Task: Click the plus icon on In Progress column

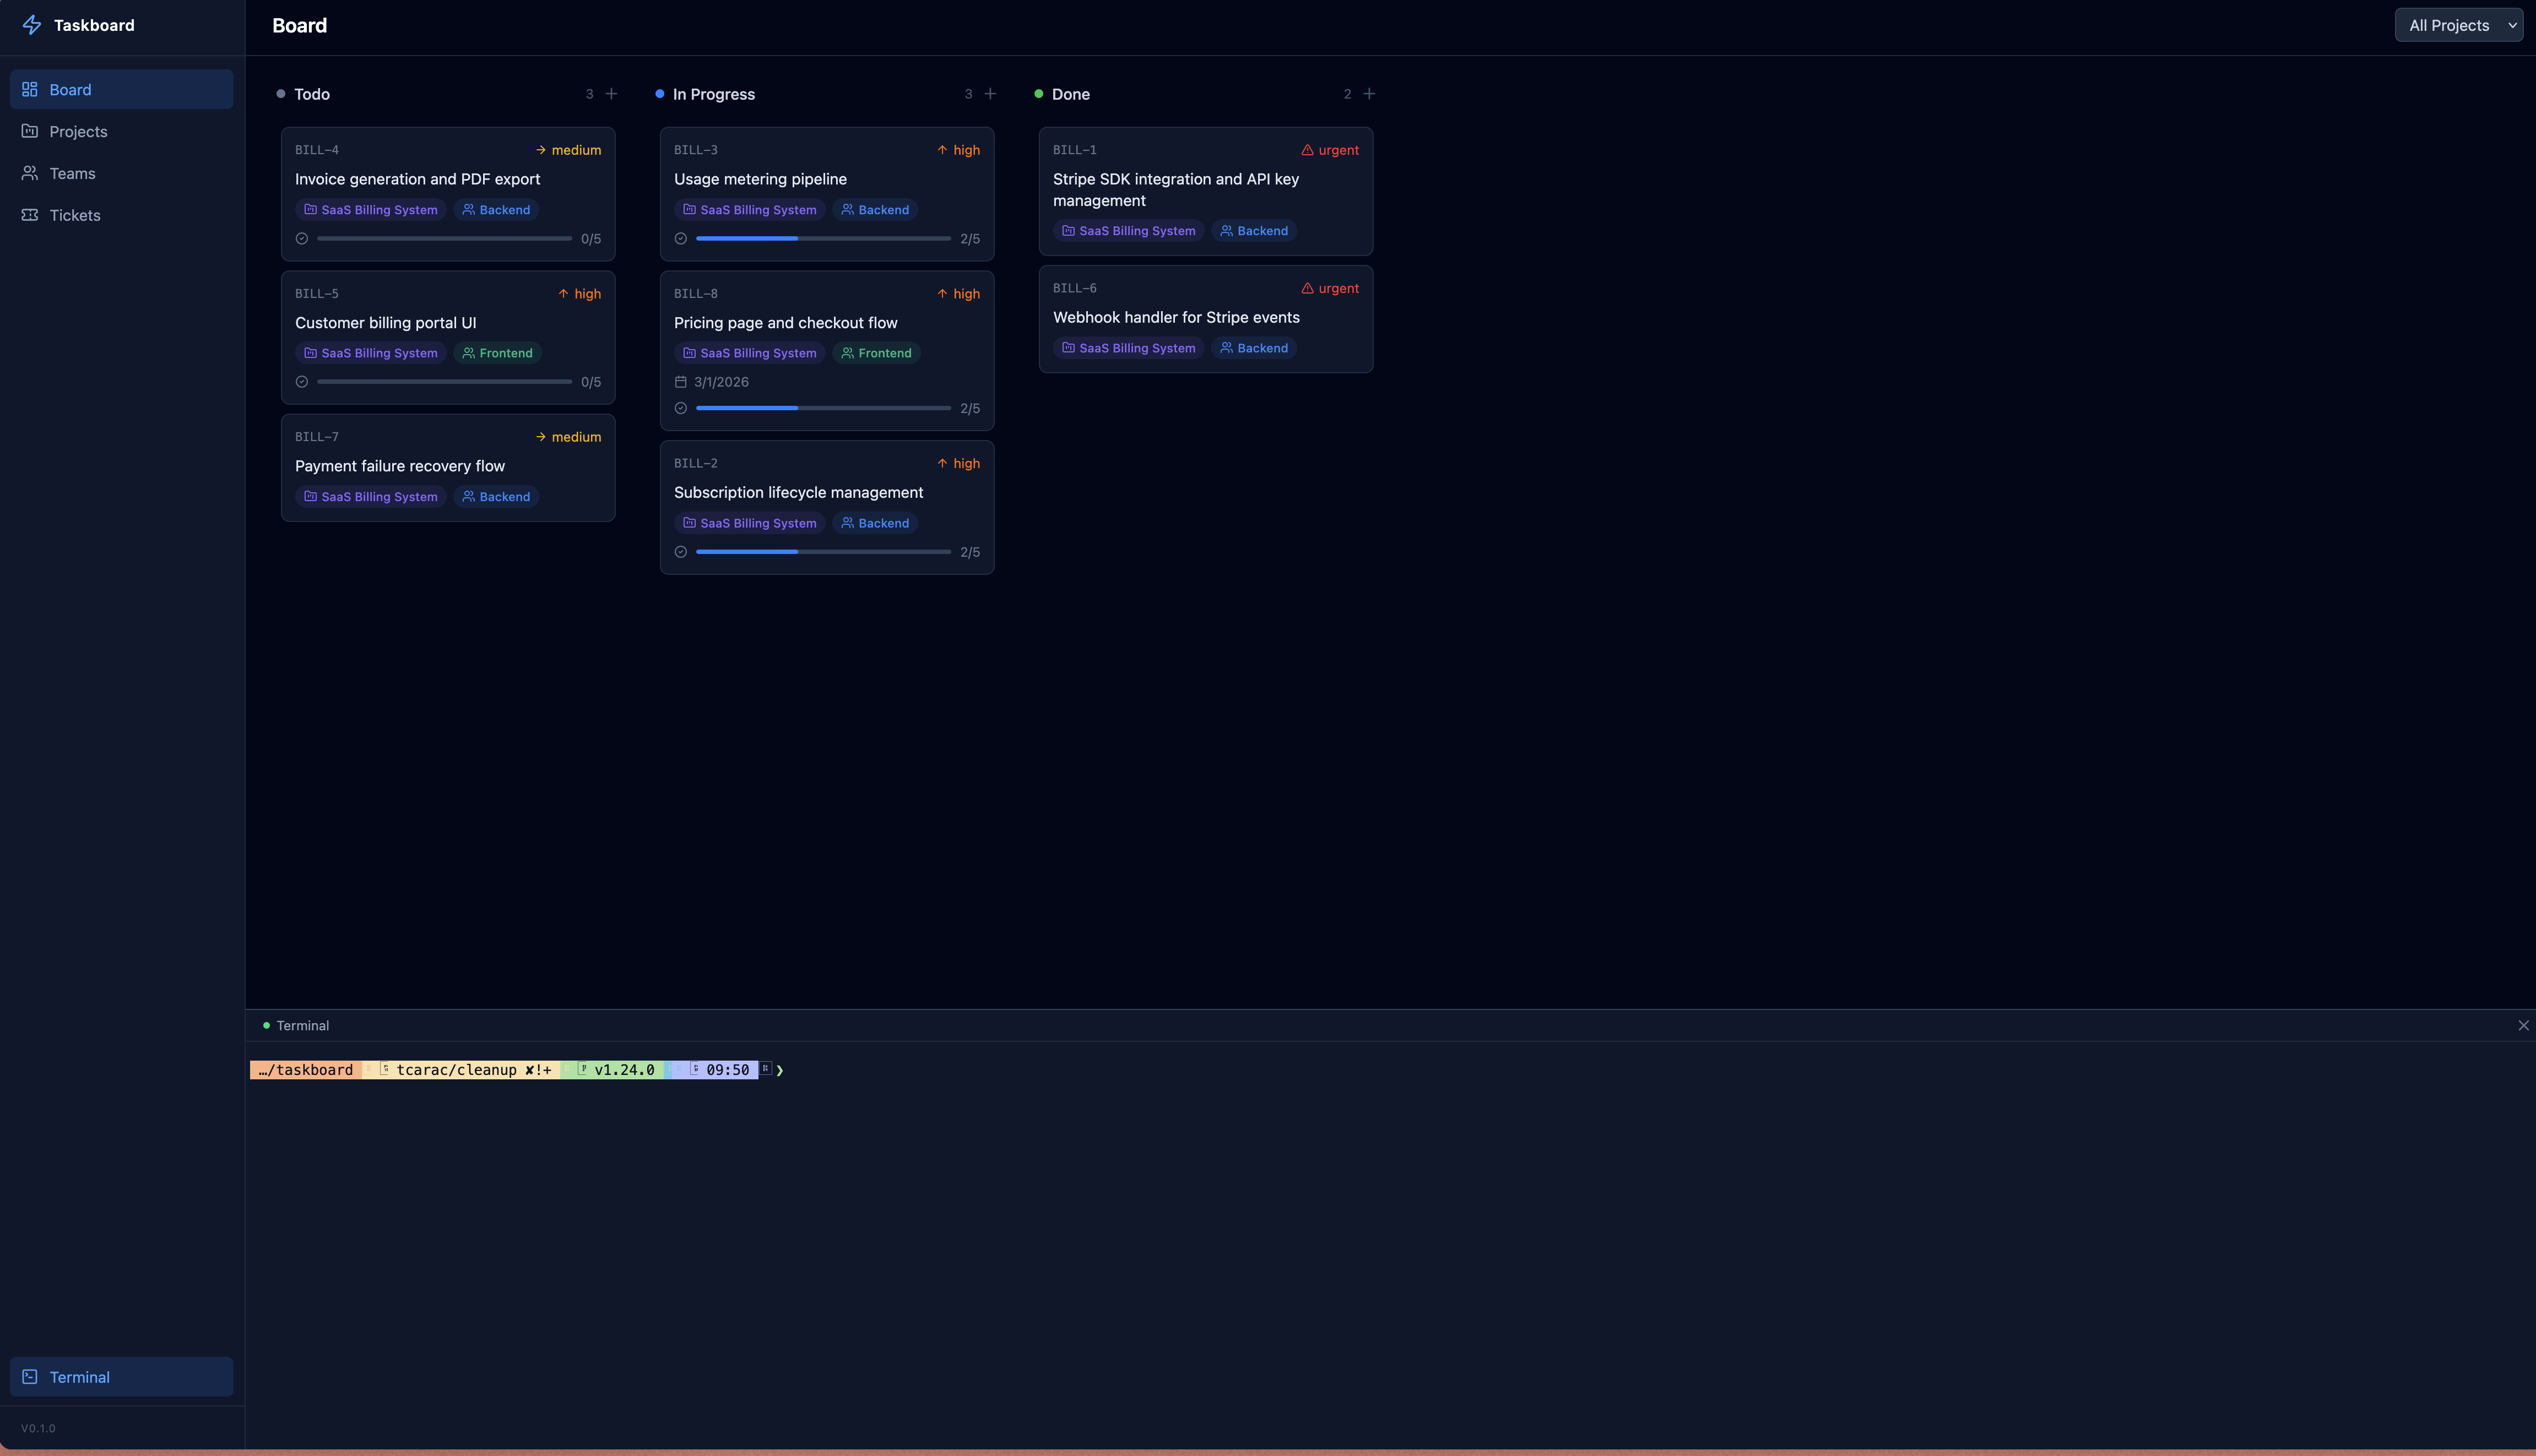Action: (x=990, y=93)
